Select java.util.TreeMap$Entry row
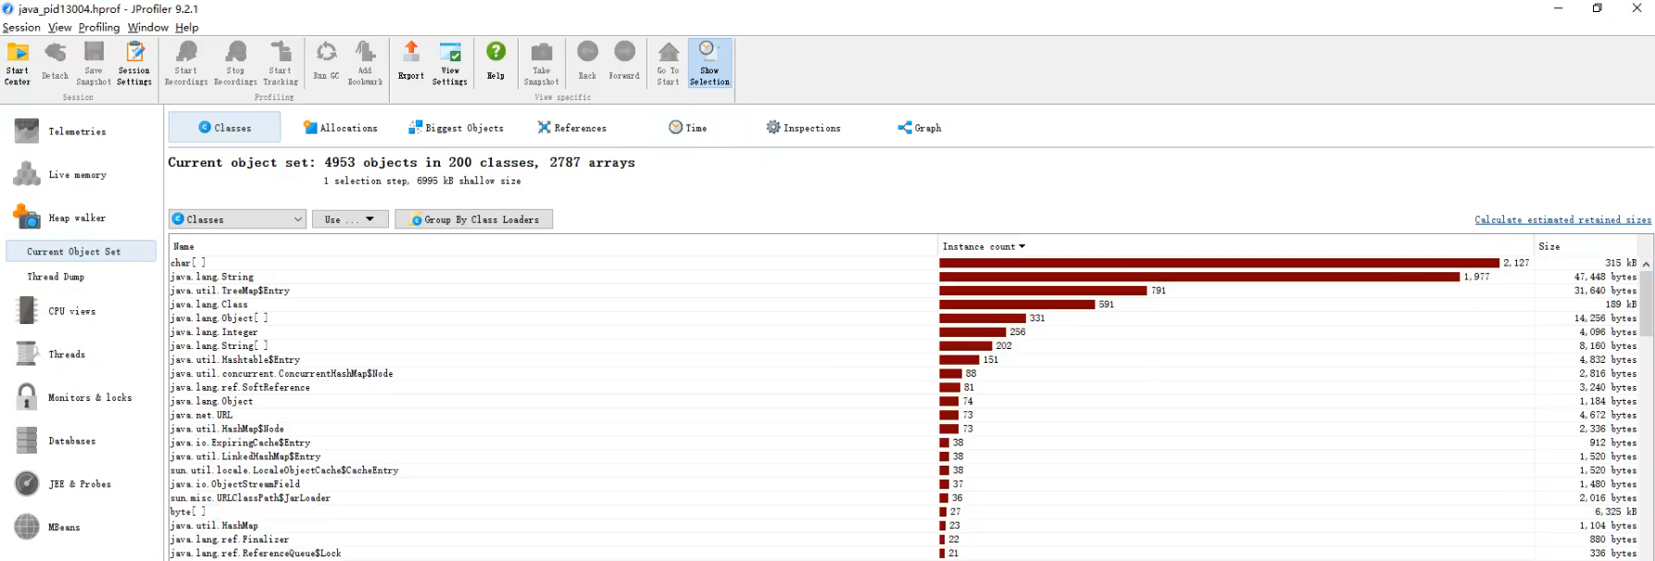1655x561 pixels. [903, 291]
